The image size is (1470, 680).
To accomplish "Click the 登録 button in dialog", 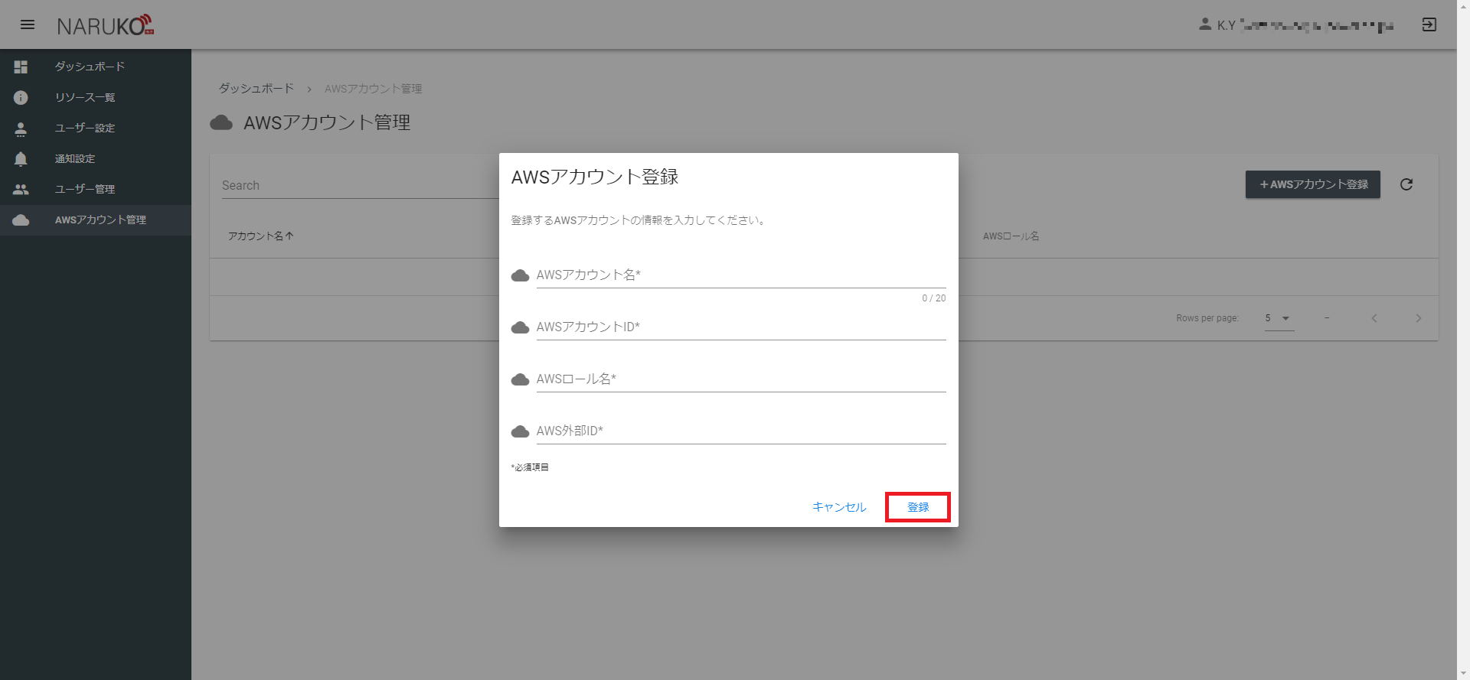I will click(918, 507).
